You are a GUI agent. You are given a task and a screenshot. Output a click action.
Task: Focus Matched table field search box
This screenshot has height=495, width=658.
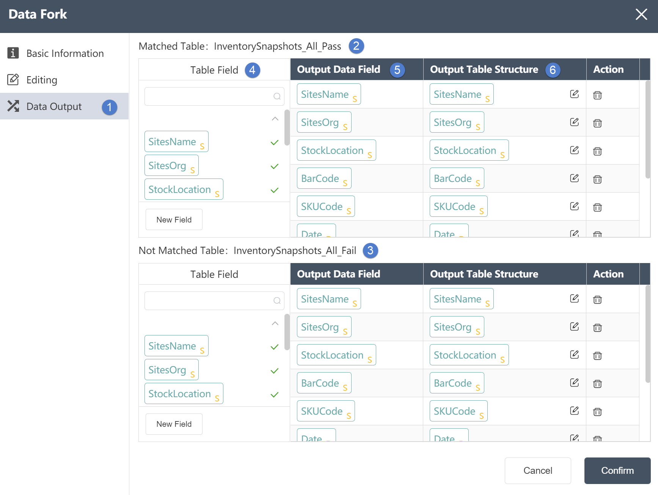214,96
